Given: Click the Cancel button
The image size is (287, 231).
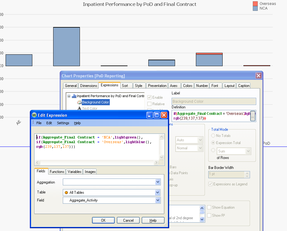Looking at the screenshot, I should 128,220.
